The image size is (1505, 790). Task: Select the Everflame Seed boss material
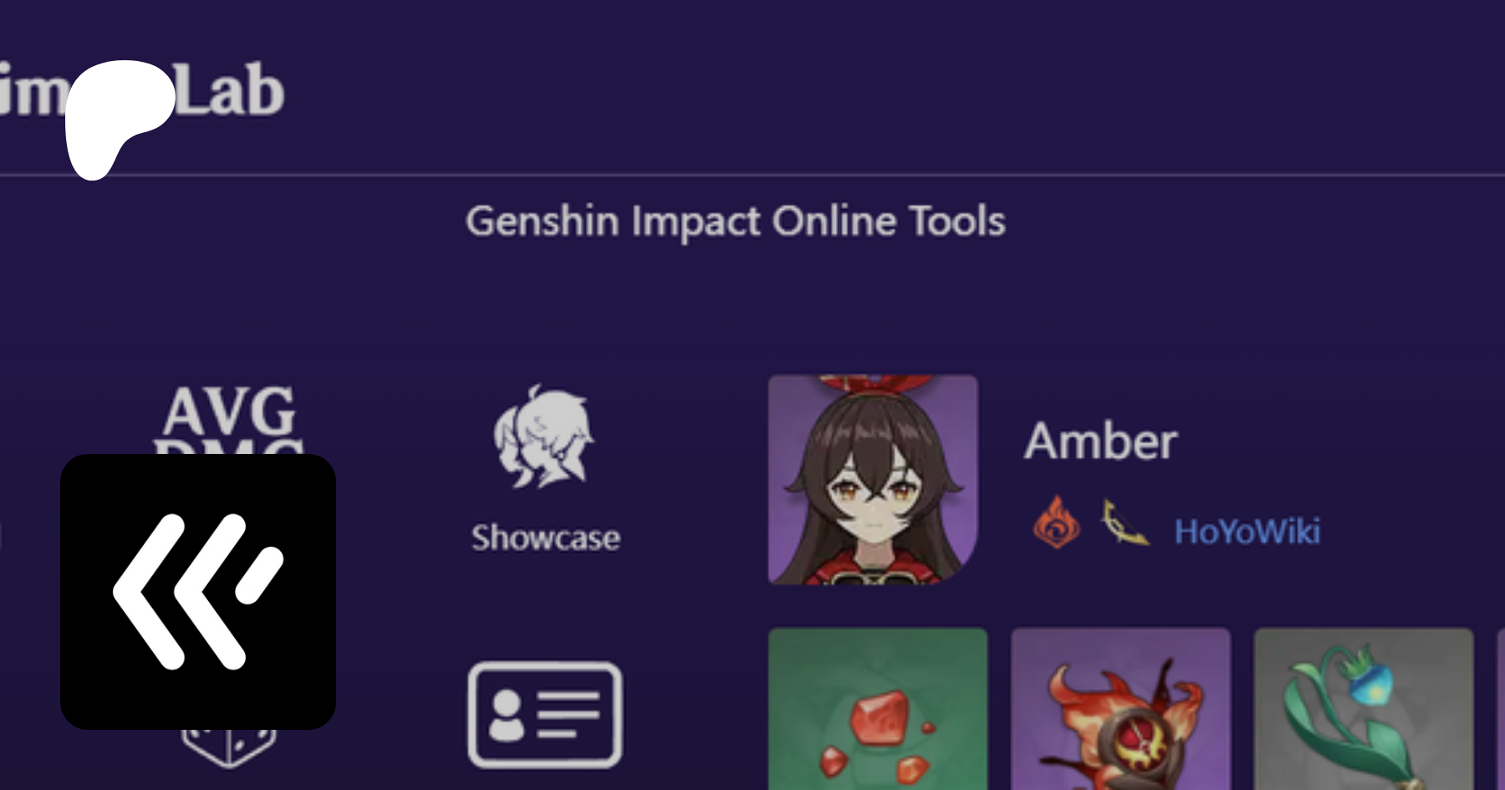(x=1120, y=709)
